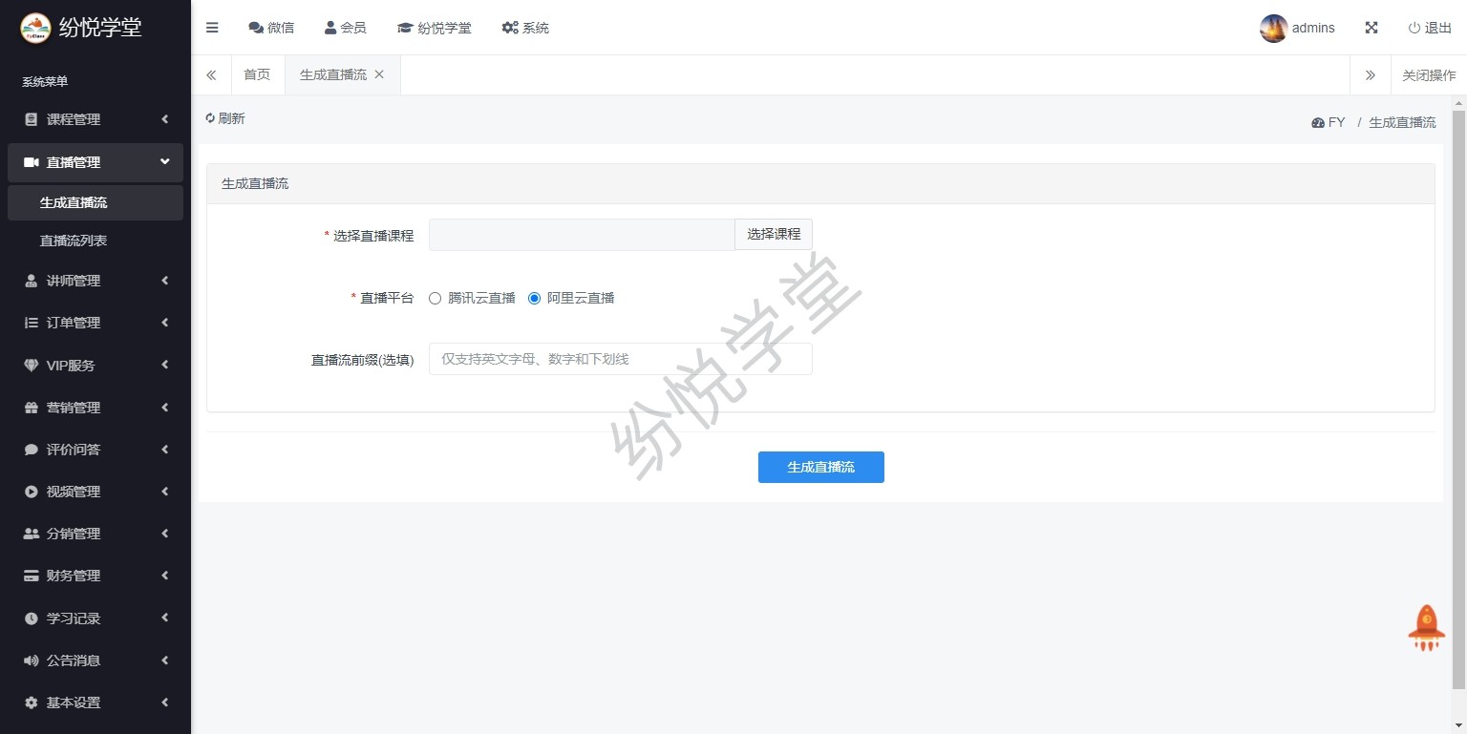1467x734 pixels.
Task: Click the fullscreen expand icon
Action: [1371, 28]
